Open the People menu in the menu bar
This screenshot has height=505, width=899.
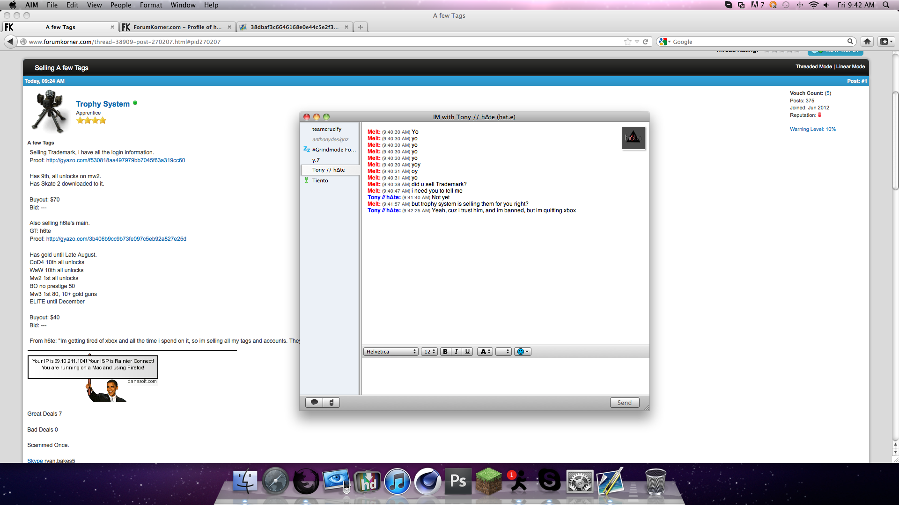click(121, 5)
